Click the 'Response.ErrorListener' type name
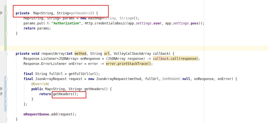 click(x=45, y=64)
